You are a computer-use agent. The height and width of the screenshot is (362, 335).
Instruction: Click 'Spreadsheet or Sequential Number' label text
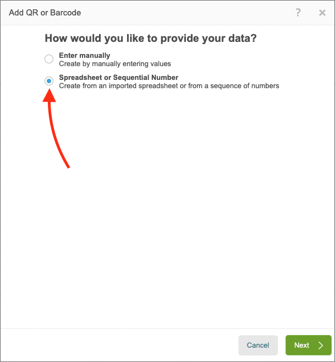tap(118, 78)
